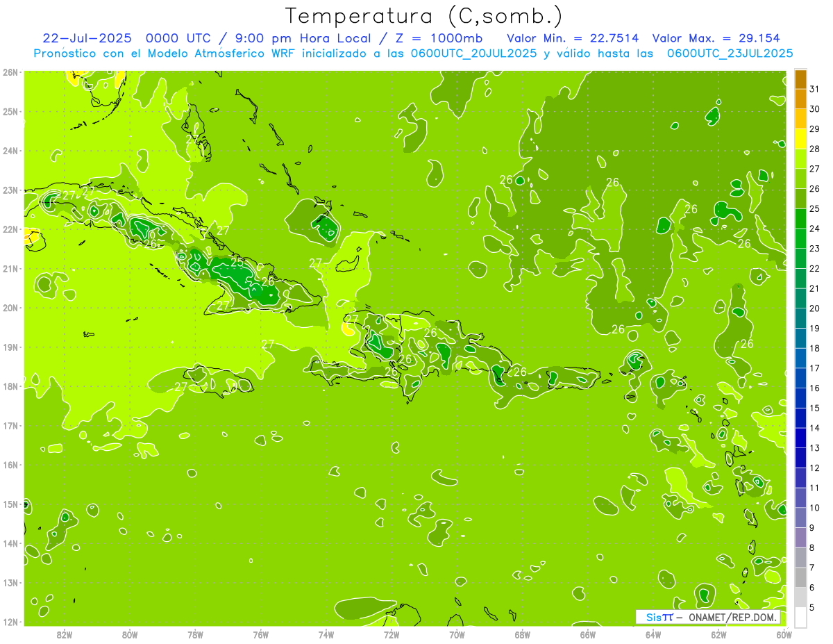
Task: Click the gray legend swatch between 6 and 7
Action: point(800,578)
